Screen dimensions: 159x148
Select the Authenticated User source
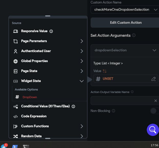pos(36,51)
